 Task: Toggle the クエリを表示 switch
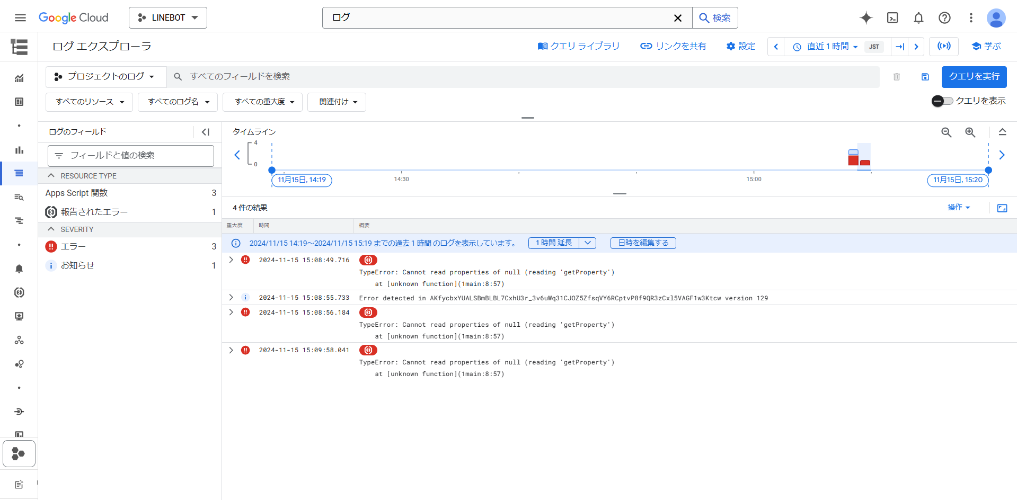coord(942,101)
